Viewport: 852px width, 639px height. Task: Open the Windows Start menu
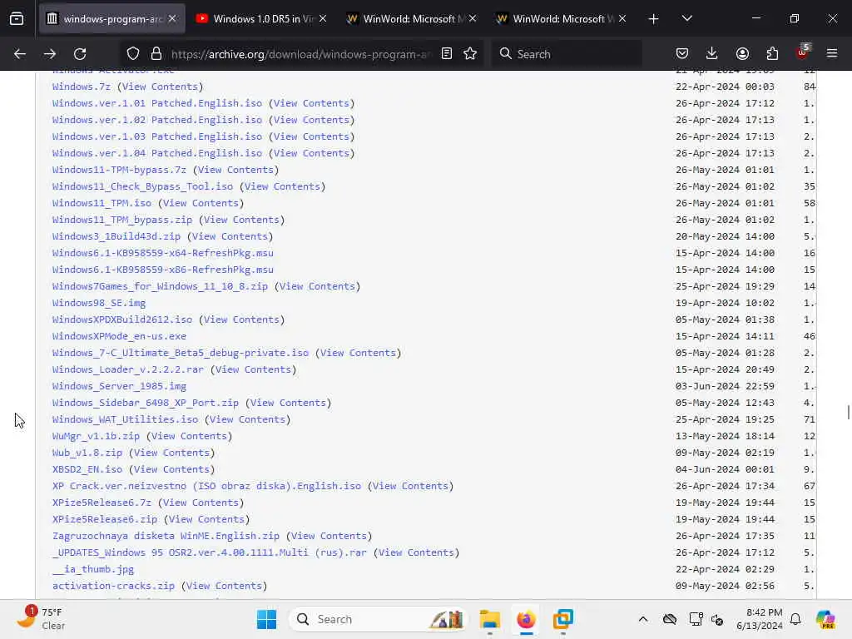click(266, 619)
